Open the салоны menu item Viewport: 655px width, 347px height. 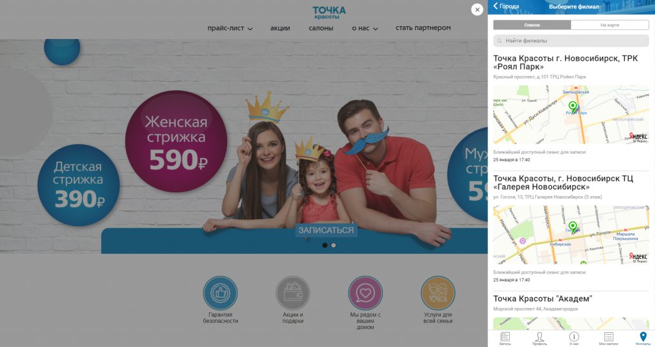pyautogui.click(x=321, y=28)
